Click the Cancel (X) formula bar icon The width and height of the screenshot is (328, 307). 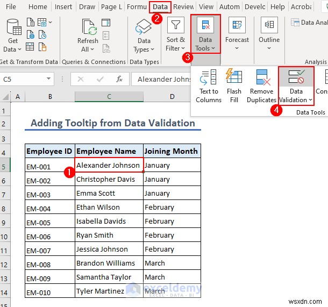(x=81, y=79)
